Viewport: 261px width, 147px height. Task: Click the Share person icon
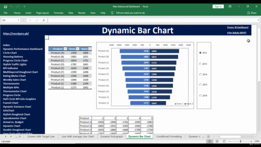pos(248,13)
